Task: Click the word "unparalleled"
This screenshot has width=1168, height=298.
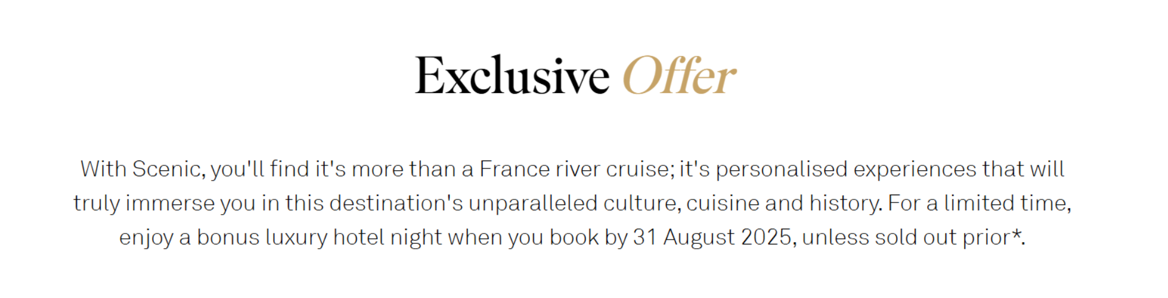Action: (533, 203)
